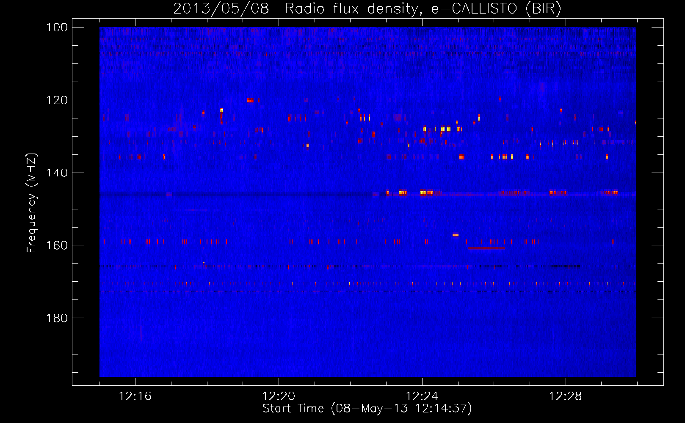Click the 120 frequency tick label
The width and height of the screenshot is (685, 423).
tap(57, 100)
